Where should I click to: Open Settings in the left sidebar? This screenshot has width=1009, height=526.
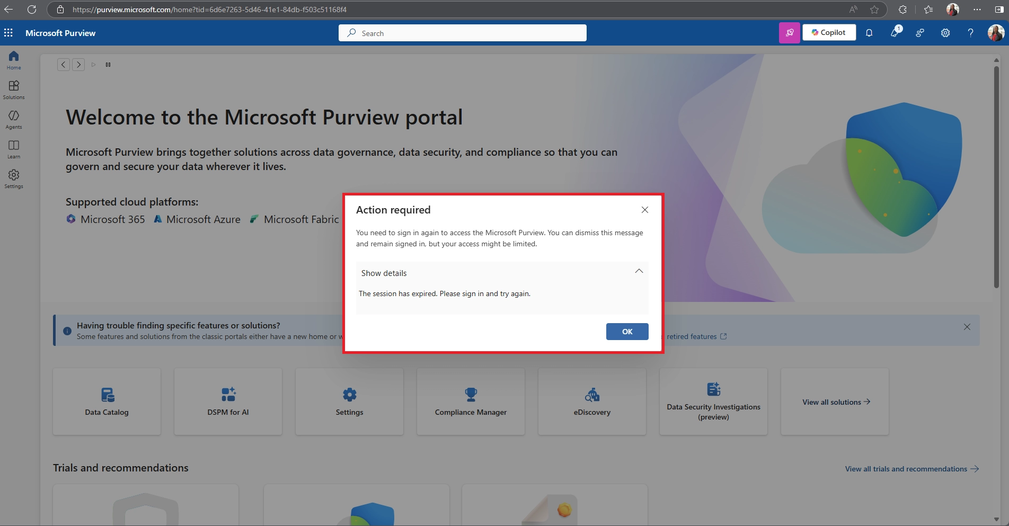(14, 179)
